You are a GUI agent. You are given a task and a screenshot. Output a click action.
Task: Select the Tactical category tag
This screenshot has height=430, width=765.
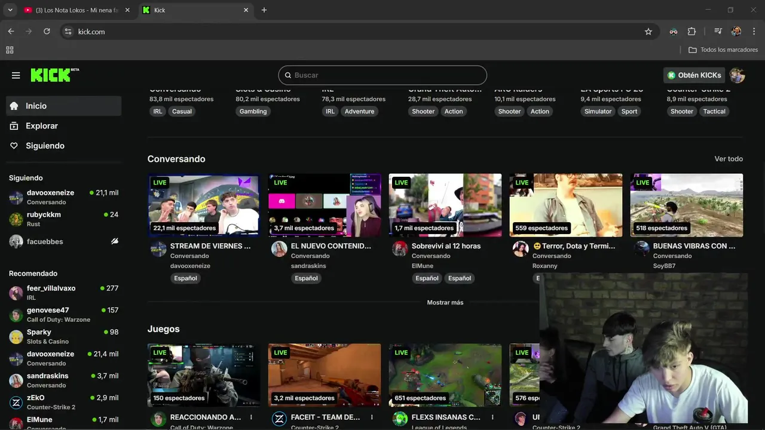(x=714, y=112)
